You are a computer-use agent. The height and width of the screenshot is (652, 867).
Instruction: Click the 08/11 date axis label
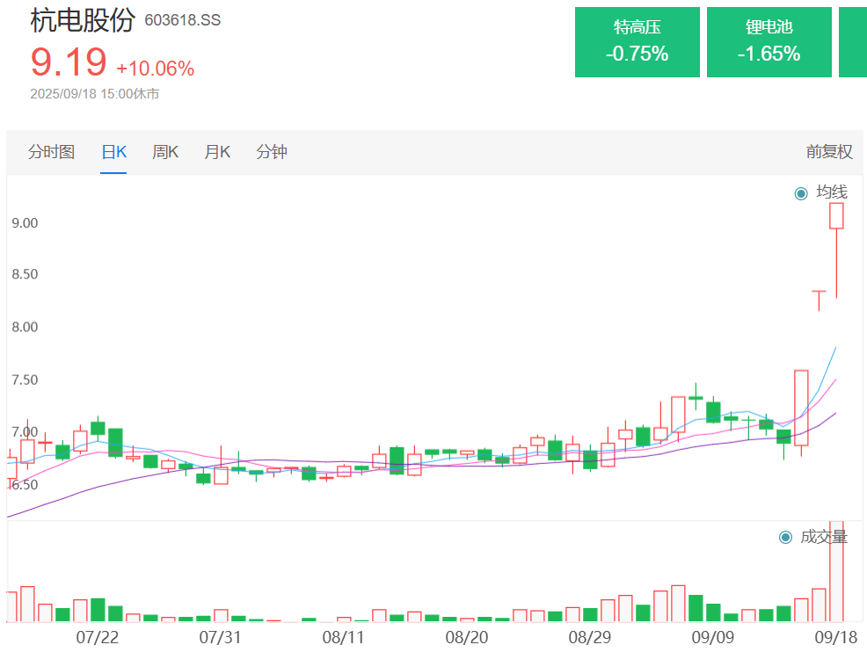pos(344,637)
